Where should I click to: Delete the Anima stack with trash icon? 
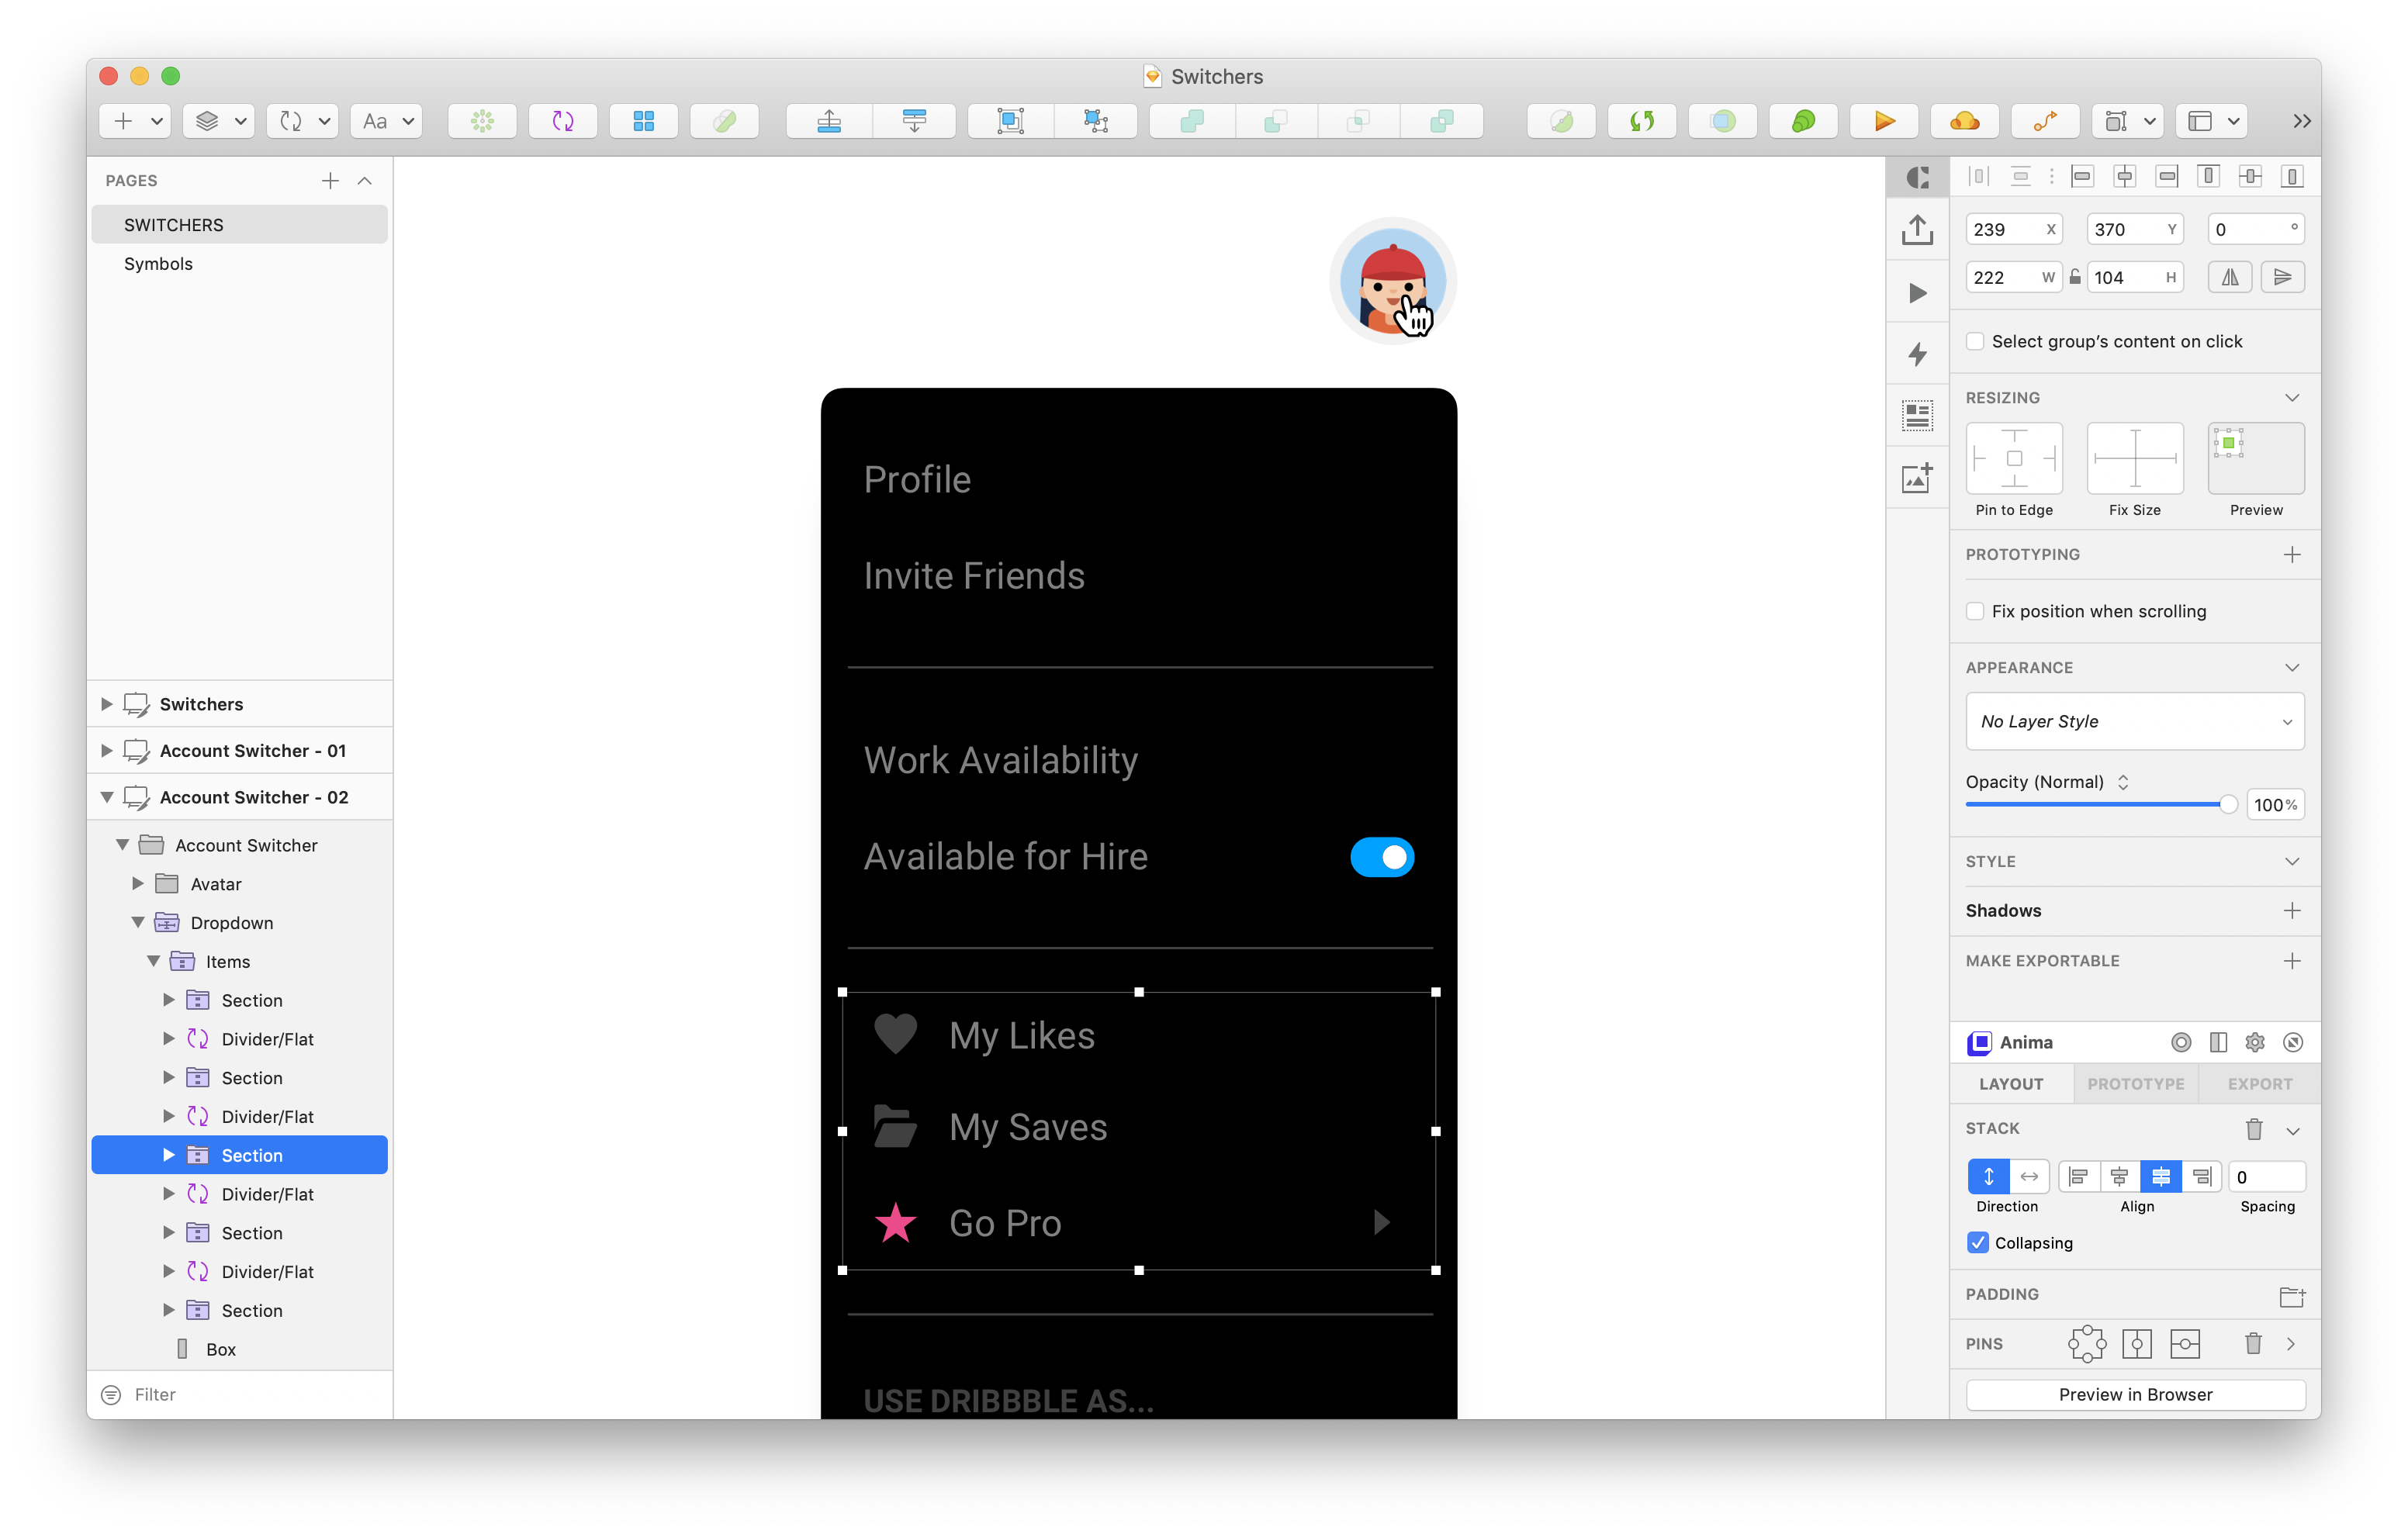click(x=2254, y=1129)
